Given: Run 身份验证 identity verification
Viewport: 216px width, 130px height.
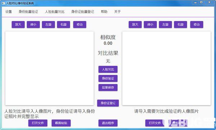Looking at the screenshot, I should (108, 78).
